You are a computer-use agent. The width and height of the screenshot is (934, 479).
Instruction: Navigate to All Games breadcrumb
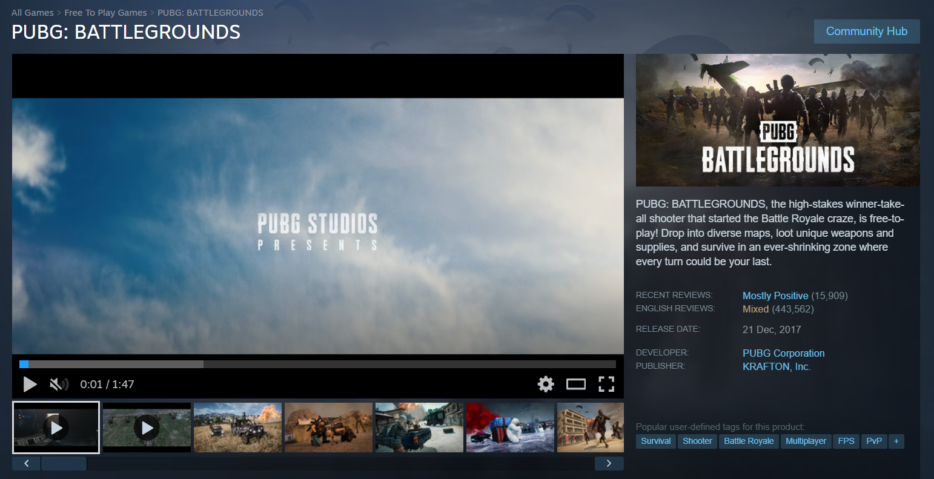32,12
